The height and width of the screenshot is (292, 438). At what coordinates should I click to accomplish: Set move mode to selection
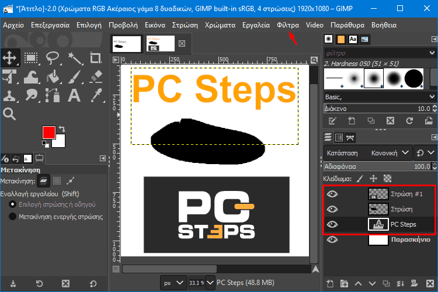57,181
